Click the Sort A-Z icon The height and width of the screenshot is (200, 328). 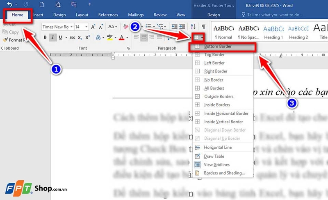point(193,26)
